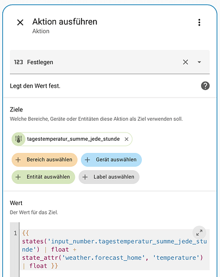This screenshot has height=277, width=220.
Task: Expand the code editor to fullscreen
Action: coord(199,233)
